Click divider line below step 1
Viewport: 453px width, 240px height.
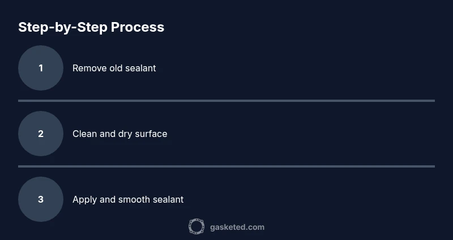point(226,101)
